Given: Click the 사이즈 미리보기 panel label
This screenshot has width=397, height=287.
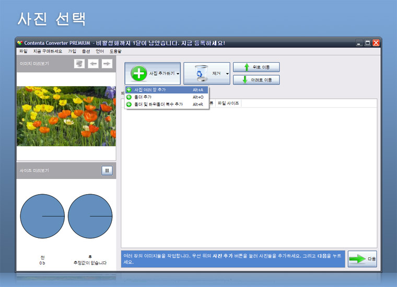Looking at the screenshot, I should (34, 171).
